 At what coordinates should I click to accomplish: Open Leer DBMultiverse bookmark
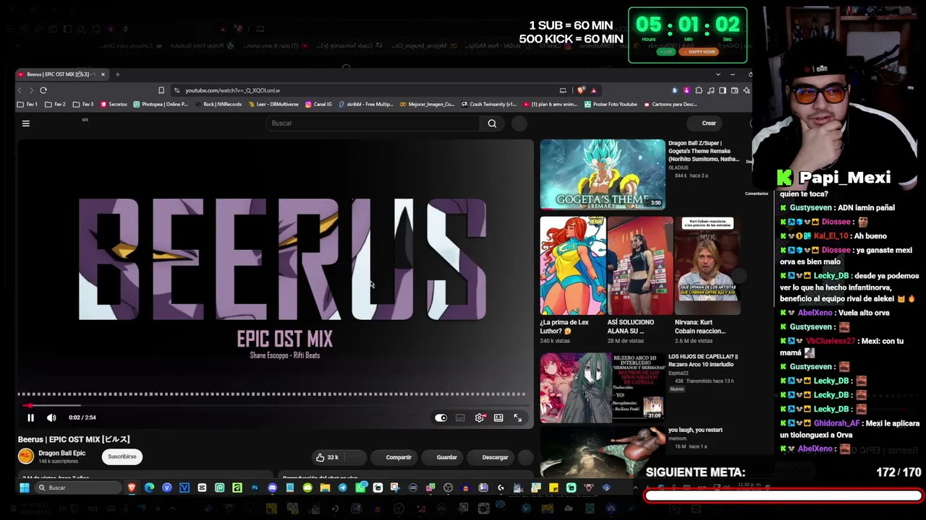[273, 105]
